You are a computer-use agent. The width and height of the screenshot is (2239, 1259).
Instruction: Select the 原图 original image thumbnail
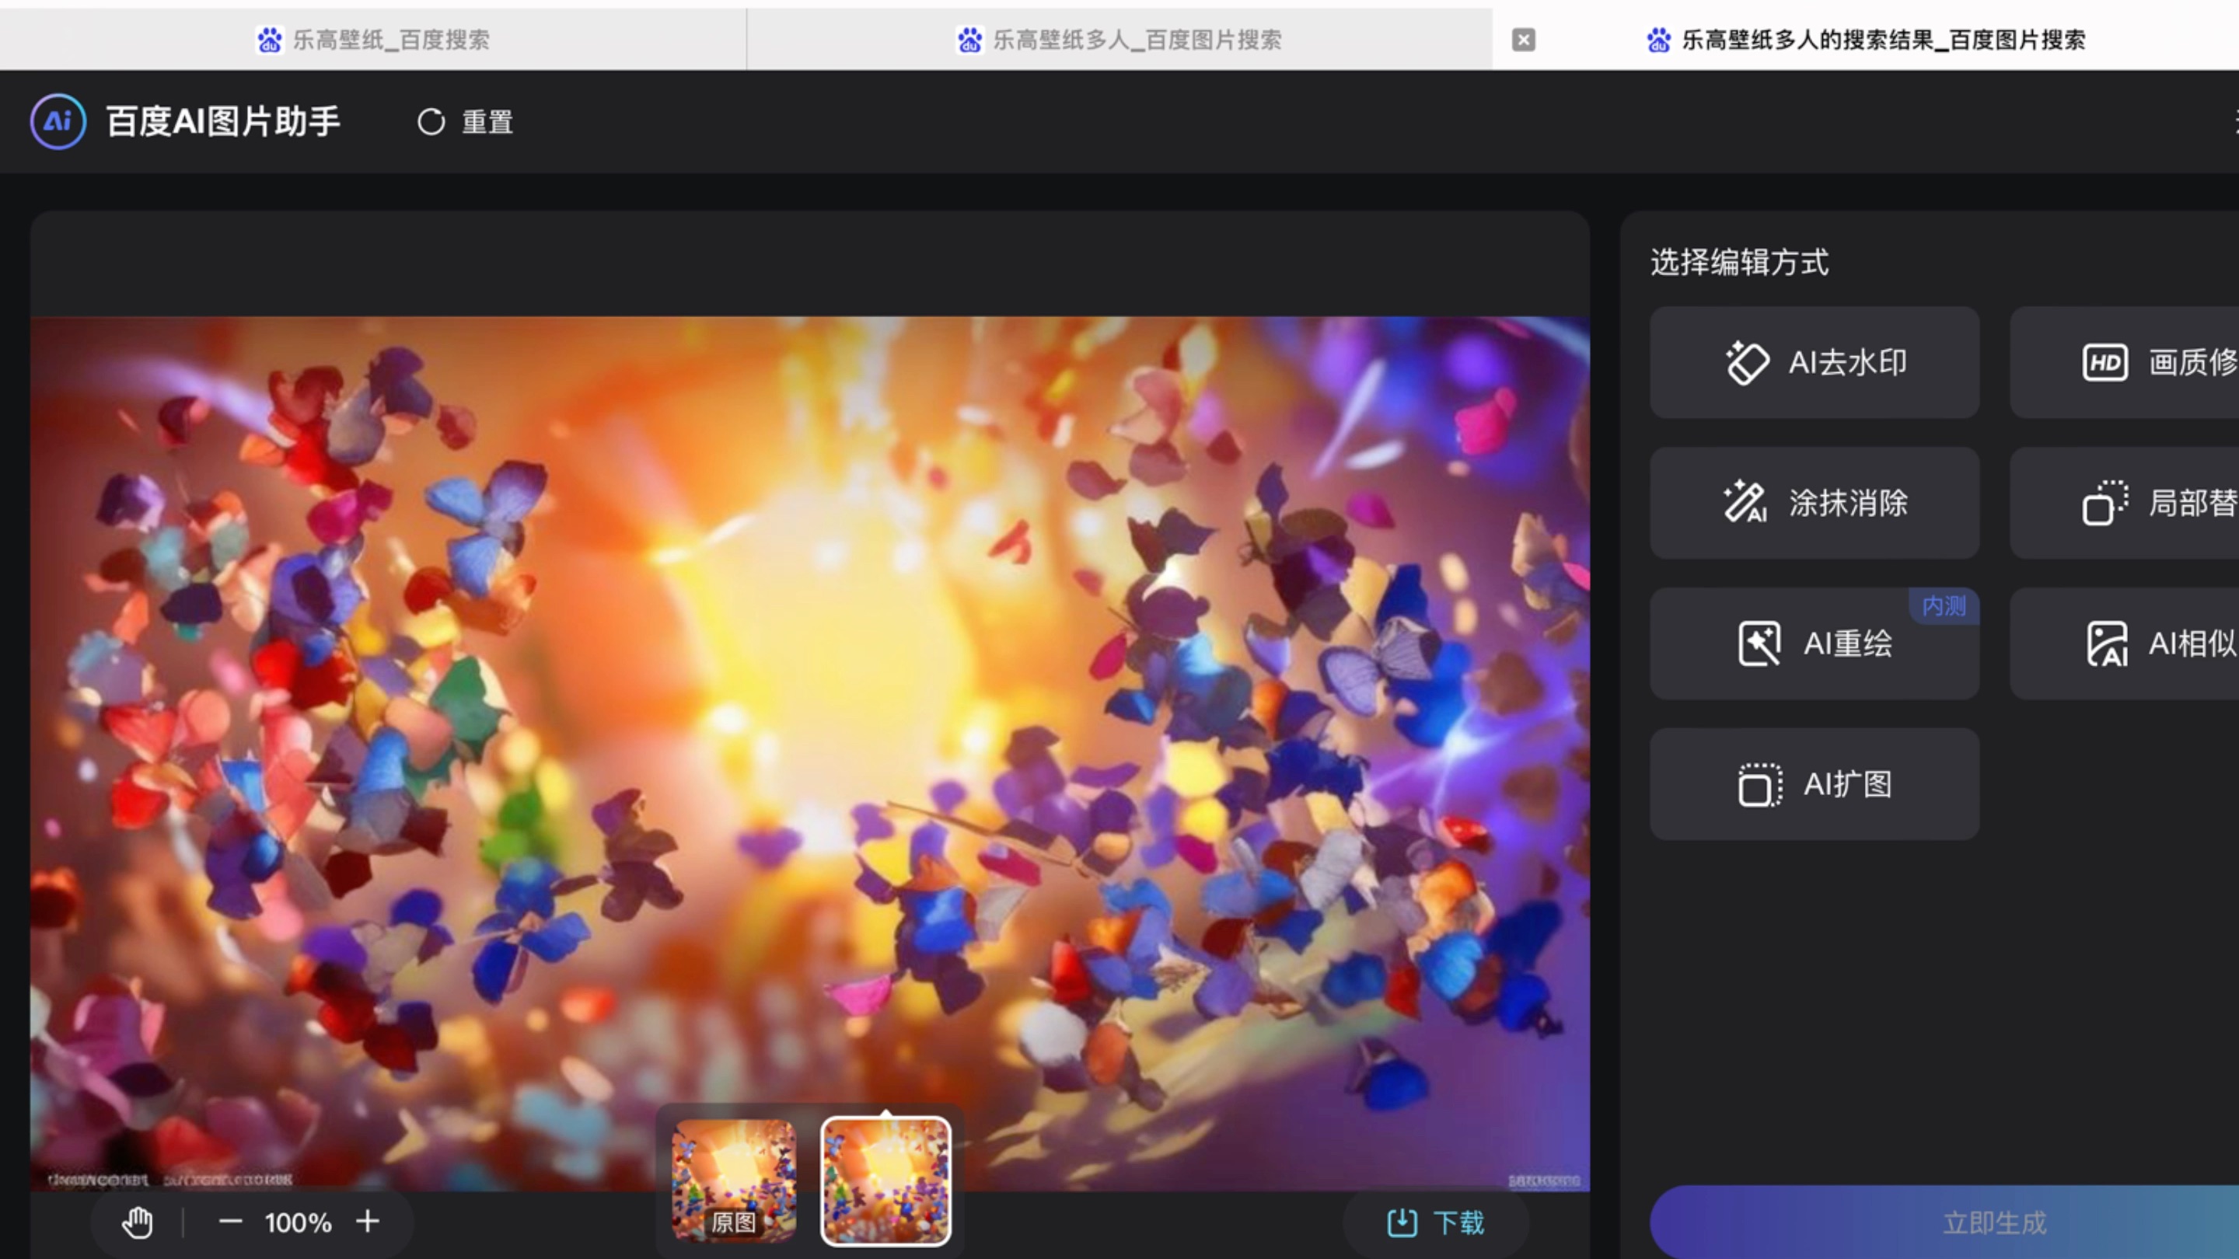pos(734,1181)
